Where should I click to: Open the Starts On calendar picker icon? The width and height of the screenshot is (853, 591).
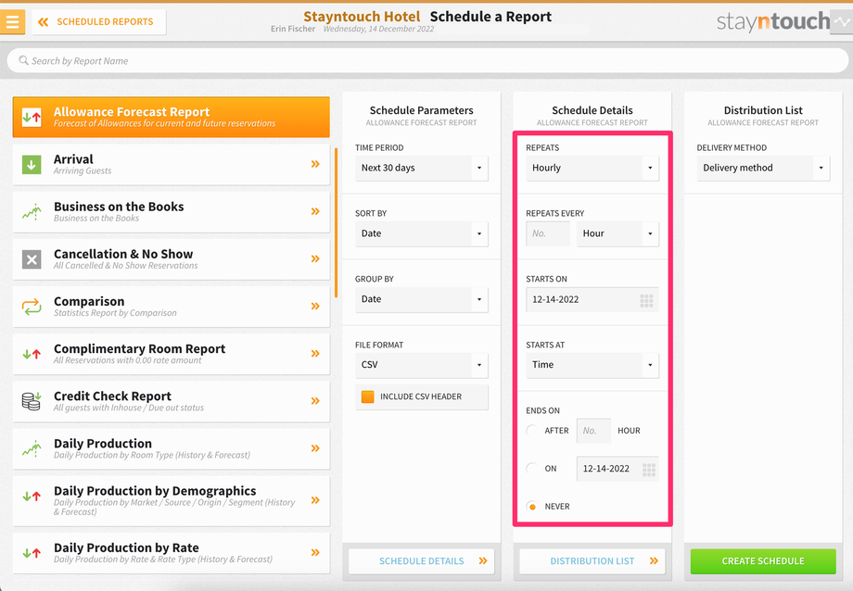pyautogui.click(x=646, y=300)
